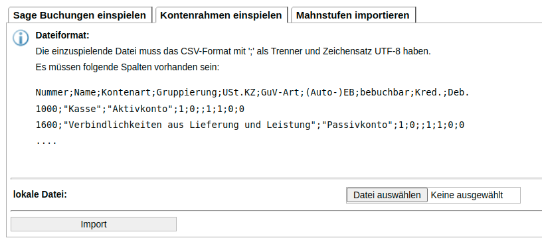Click the column header line starting with Nummer;Name

(x=252, y=92)
